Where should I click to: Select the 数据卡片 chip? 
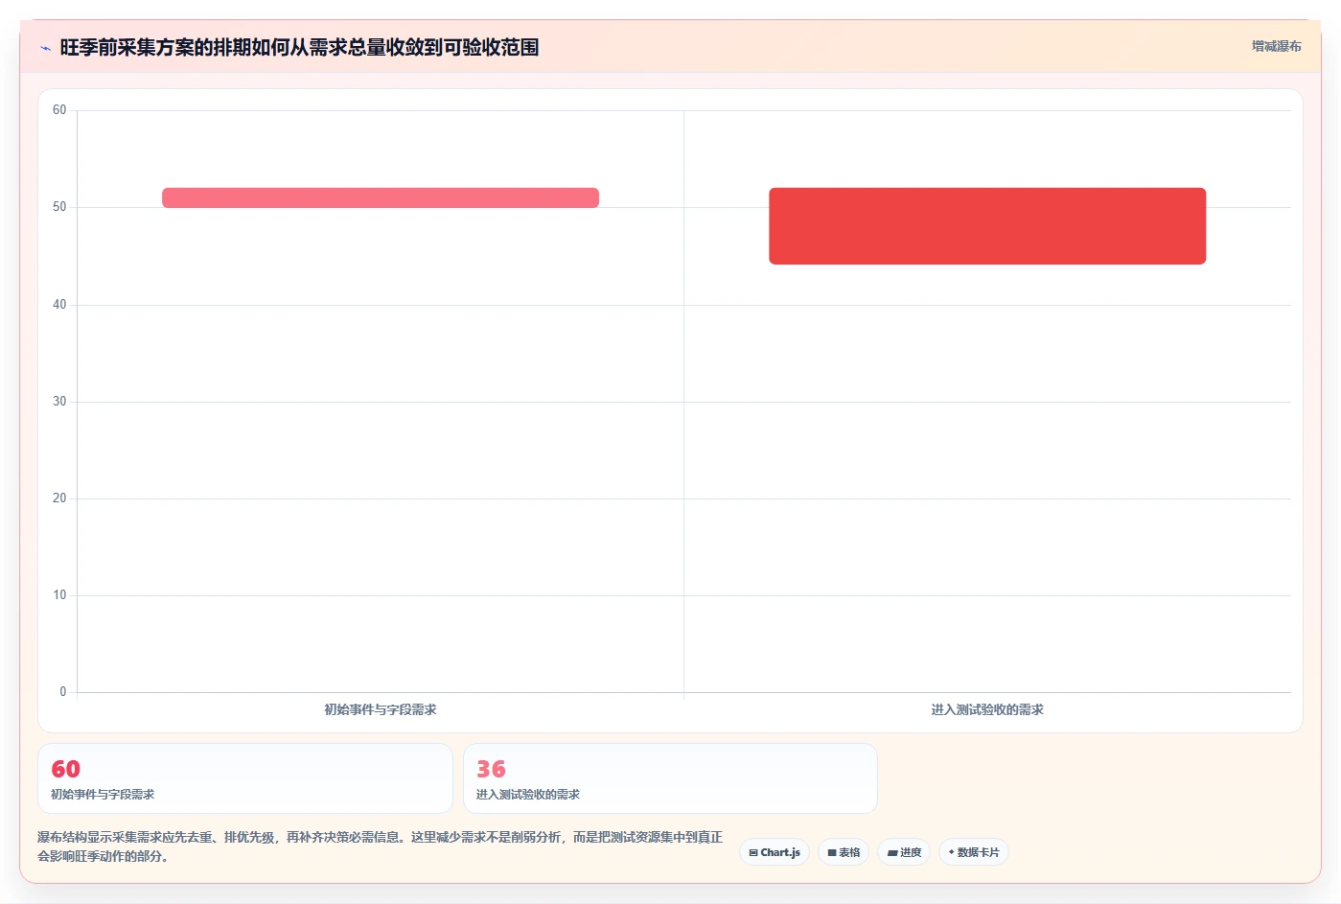coord(973,852)
